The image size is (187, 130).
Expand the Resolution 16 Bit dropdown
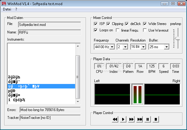pyautogui.click(x=144, y=47)
